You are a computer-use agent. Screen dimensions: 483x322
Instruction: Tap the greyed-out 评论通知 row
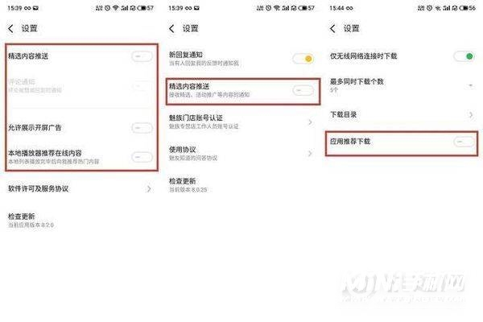click(80, 85)
